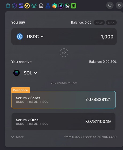Click the penguin icon
Image resolution: width=123 pixels, height=150 pixels.
tap(67, 6)
